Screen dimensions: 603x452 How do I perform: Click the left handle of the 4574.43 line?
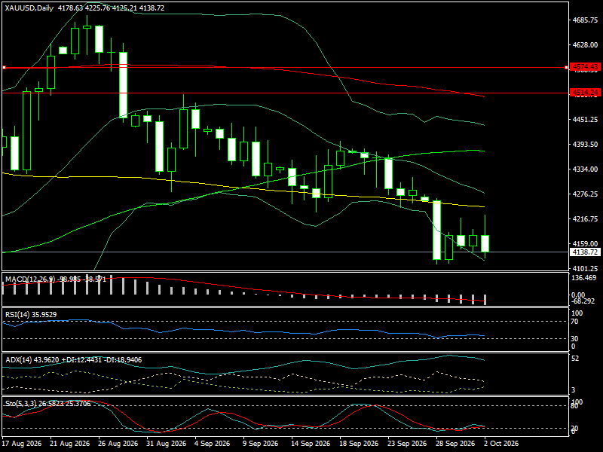[x=5, y=68]
